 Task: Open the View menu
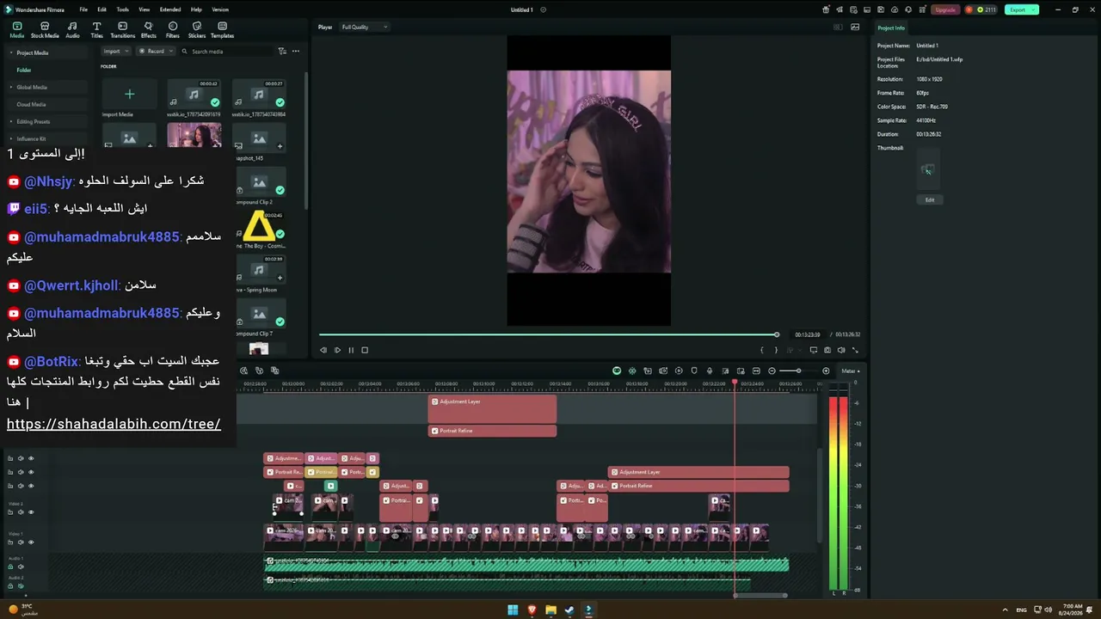tap(144, 9)
